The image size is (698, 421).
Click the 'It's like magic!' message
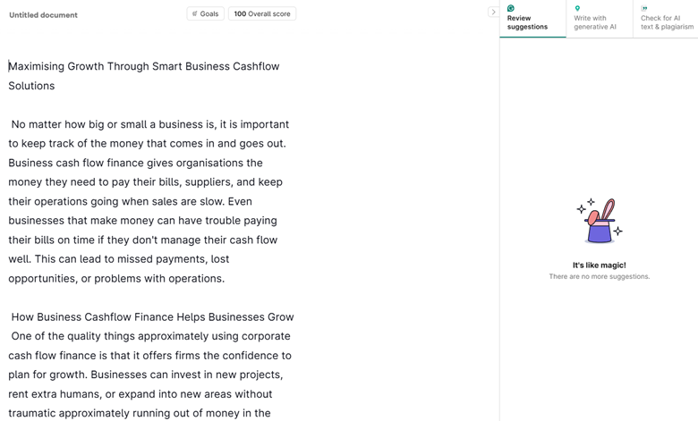(599, 265)
